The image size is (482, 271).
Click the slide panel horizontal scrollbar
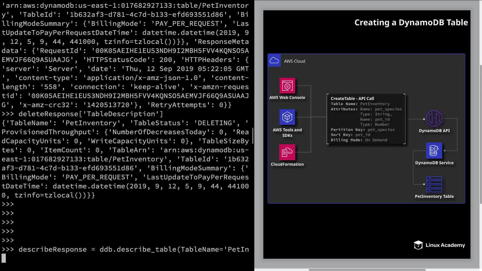(367, 270)
